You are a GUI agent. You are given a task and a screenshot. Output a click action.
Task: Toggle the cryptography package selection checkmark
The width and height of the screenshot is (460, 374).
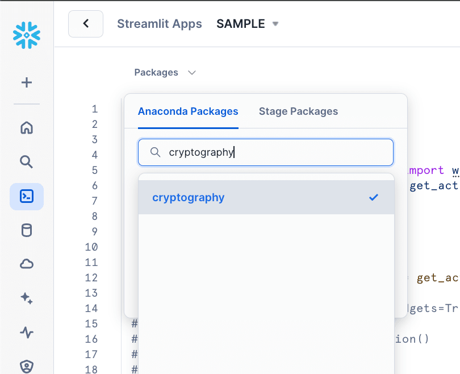point(374,197)
